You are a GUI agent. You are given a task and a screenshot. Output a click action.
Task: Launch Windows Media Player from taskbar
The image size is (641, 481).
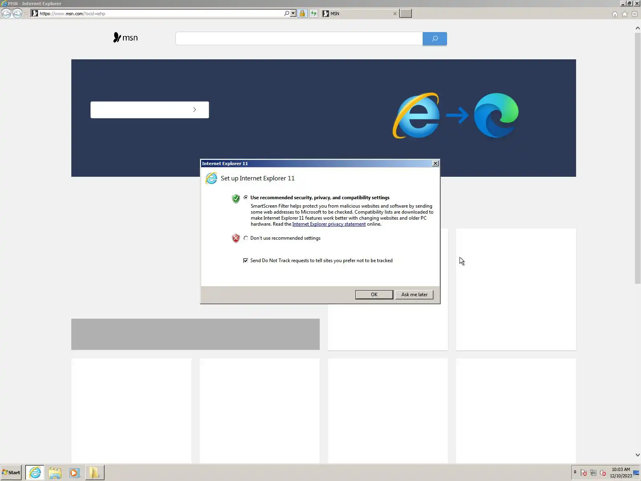(75, 473)
